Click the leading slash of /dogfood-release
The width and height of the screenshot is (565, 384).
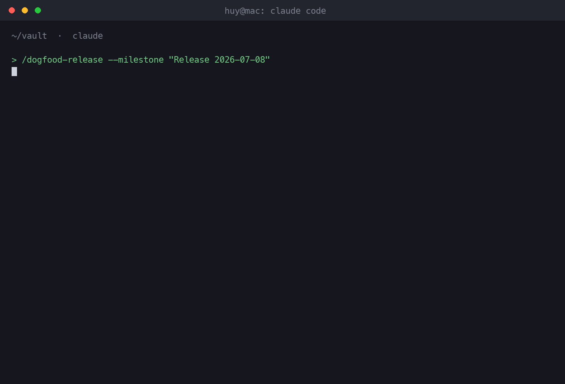(x=24, y=60)
